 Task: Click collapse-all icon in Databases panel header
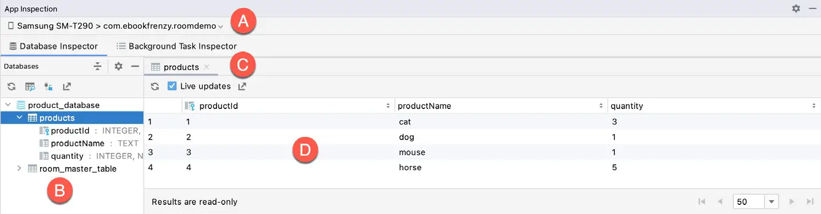98,66
